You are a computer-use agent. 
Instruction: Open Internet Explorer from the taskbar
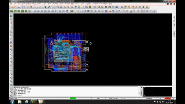[27, 102]
